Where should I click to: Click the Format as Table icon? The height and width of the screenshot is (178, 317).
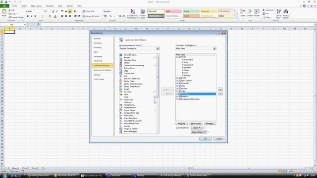(x=143, y=12)
